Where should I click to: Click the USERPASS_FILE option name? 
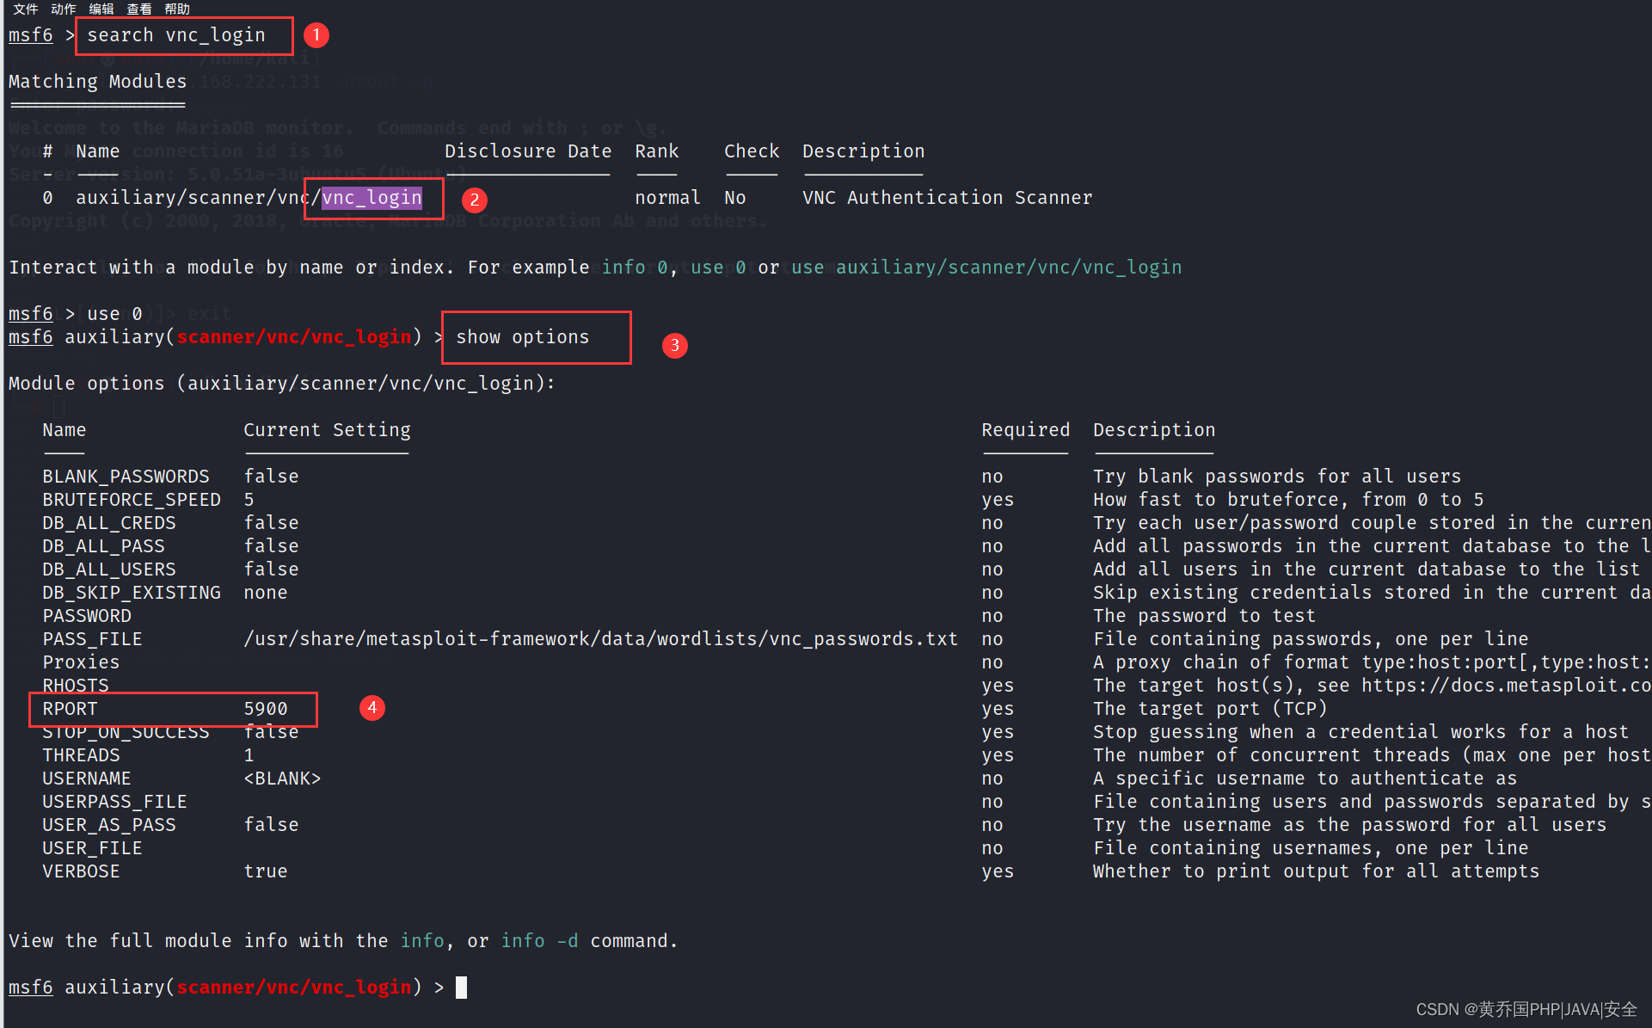point(114,802)
